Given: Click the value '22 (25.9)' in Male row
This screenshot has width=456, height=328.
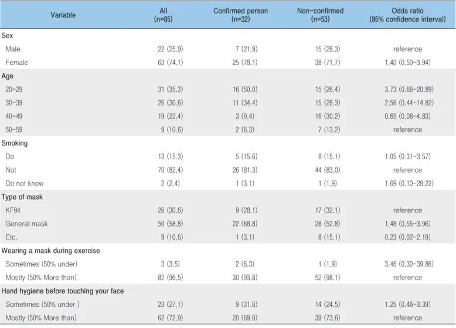Looking at the screenshot, I should point(171,49).
